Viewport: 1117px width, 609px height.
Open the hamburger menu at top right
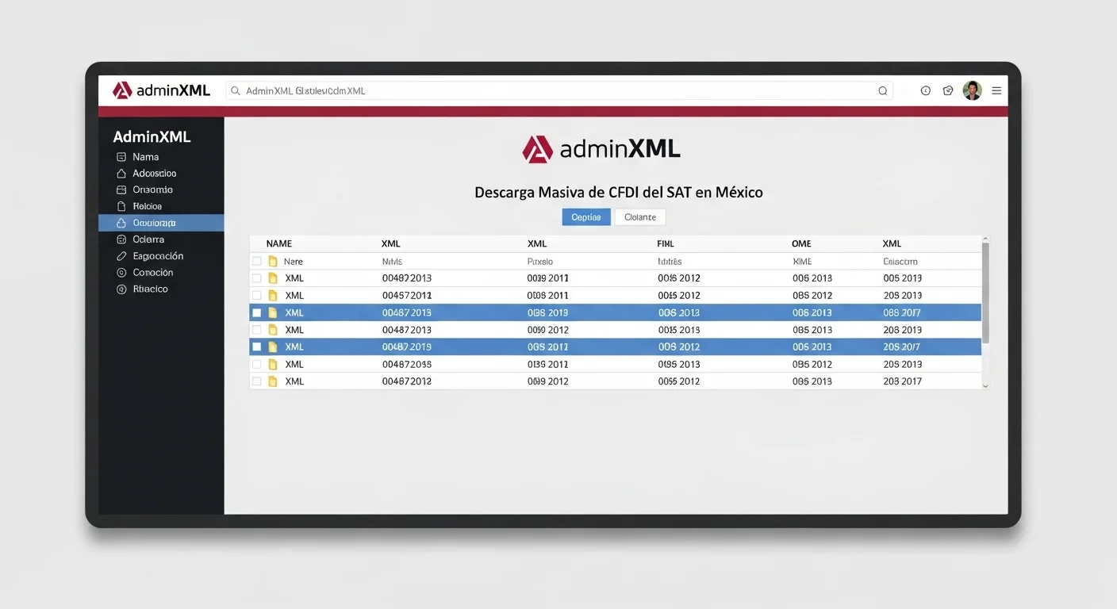pyautogui.click(x=996, y=90)
